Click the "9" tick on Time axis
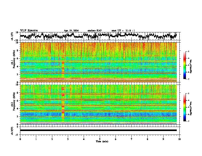Image resolution: width=202 pixels, height=156 pixels. point(163,139)
